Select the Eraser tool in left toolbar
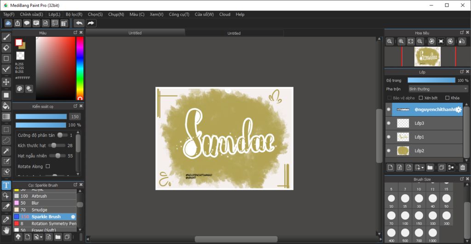The width and height of the screenshot is (471, 244). coord(6,48)
